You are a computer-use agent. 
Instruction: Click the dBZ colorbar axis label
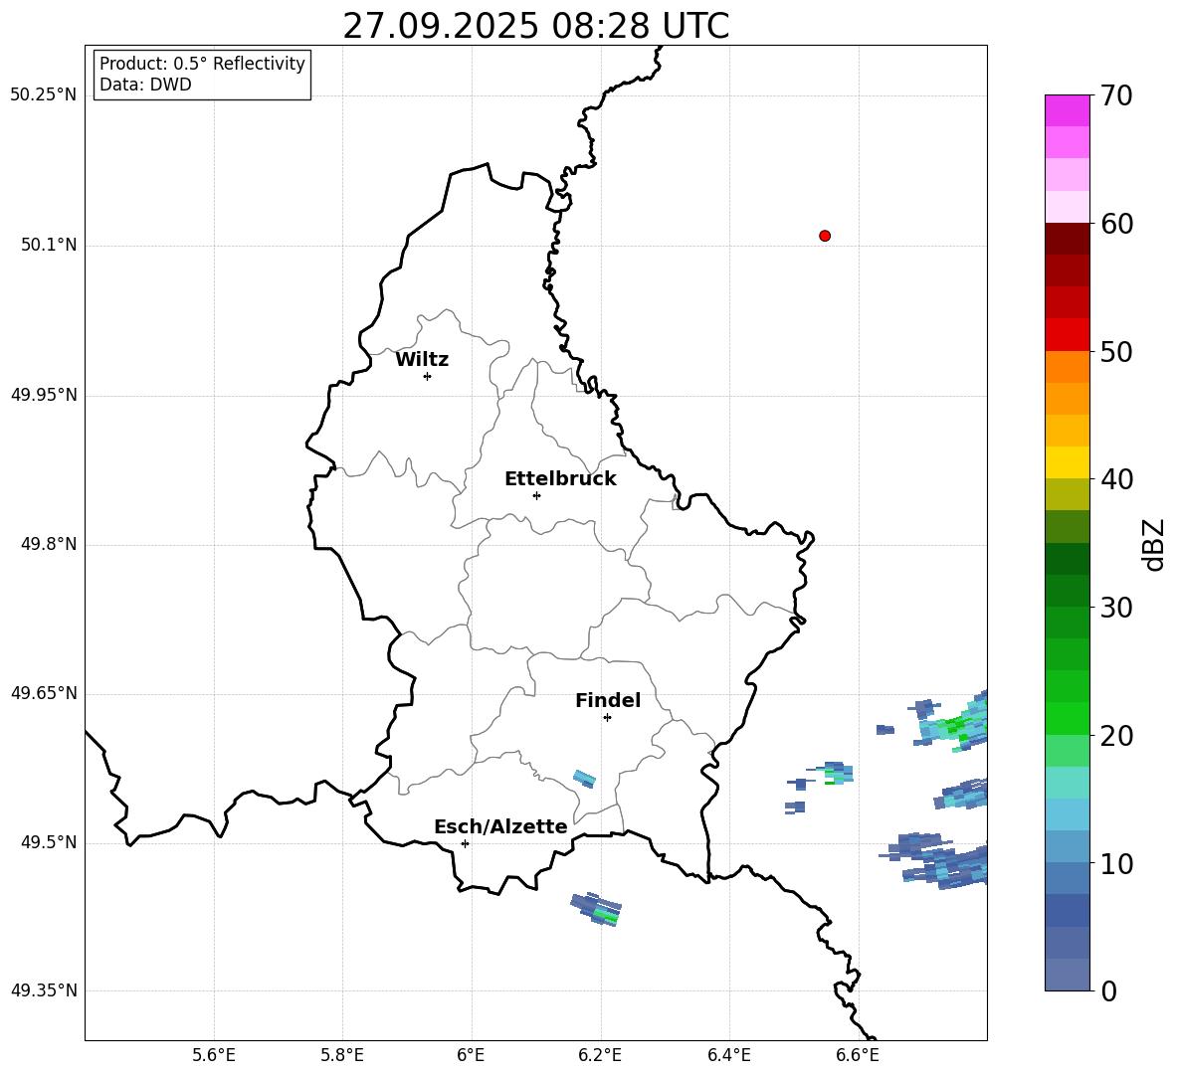pos(1153,544)
